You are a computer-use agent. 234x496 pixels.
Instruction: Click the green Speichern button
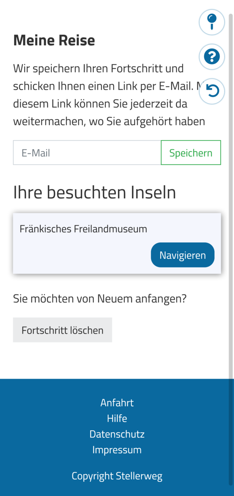pos(191,153)
